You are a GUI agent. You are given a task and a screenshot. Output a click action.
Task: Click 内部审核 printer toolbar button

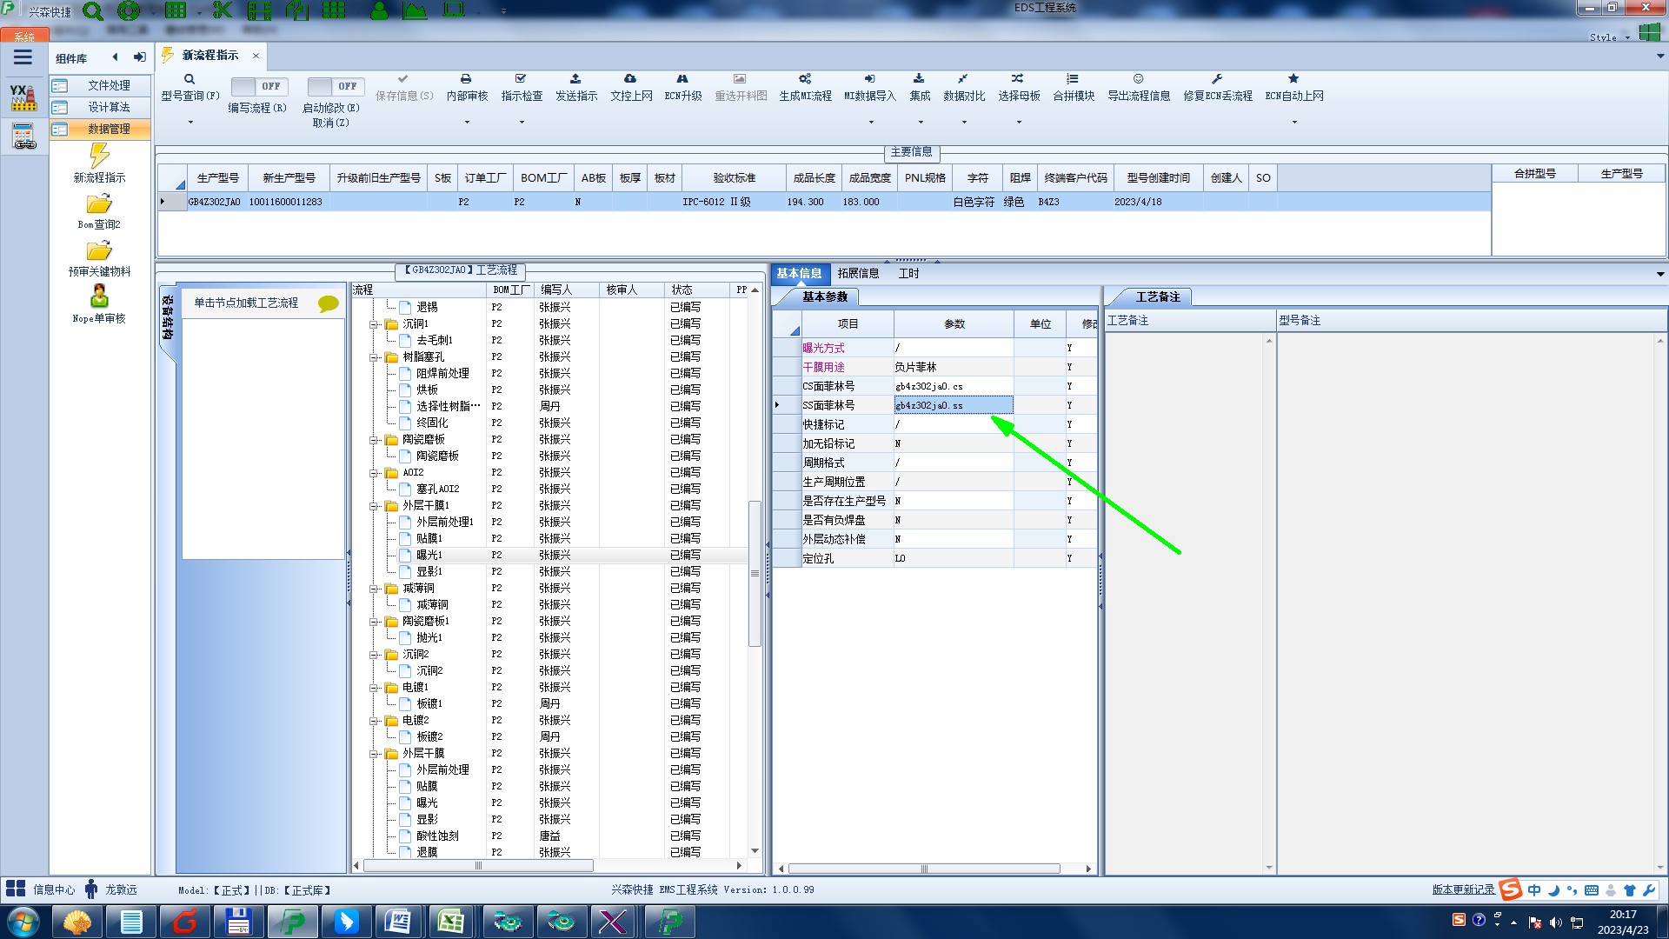pyautogui.click(x=467, y=87)
